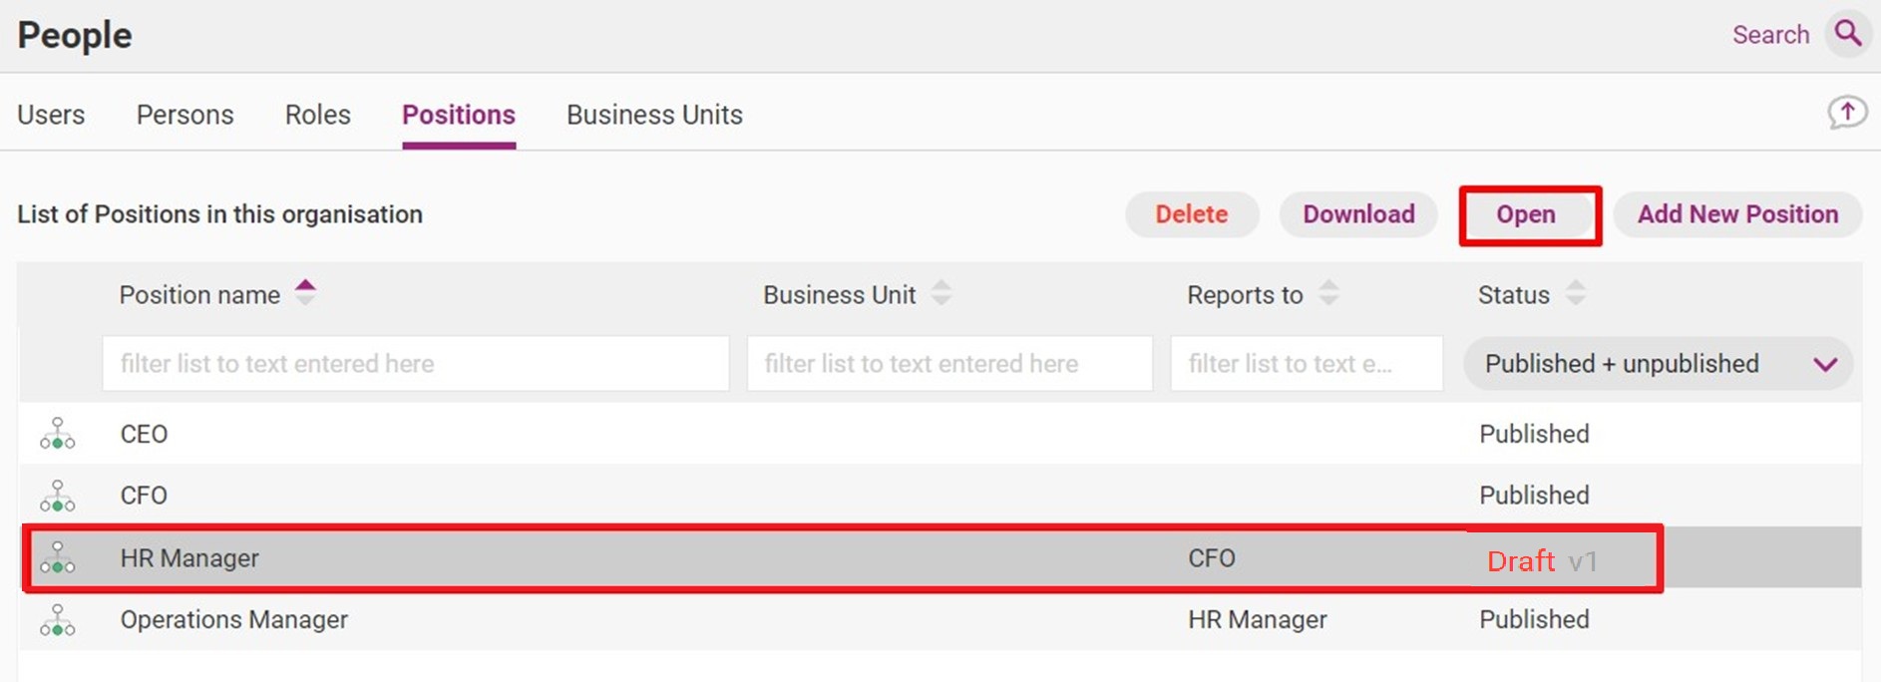Select the Operations Manager row
1881x682 pixels.
(940, 620)
